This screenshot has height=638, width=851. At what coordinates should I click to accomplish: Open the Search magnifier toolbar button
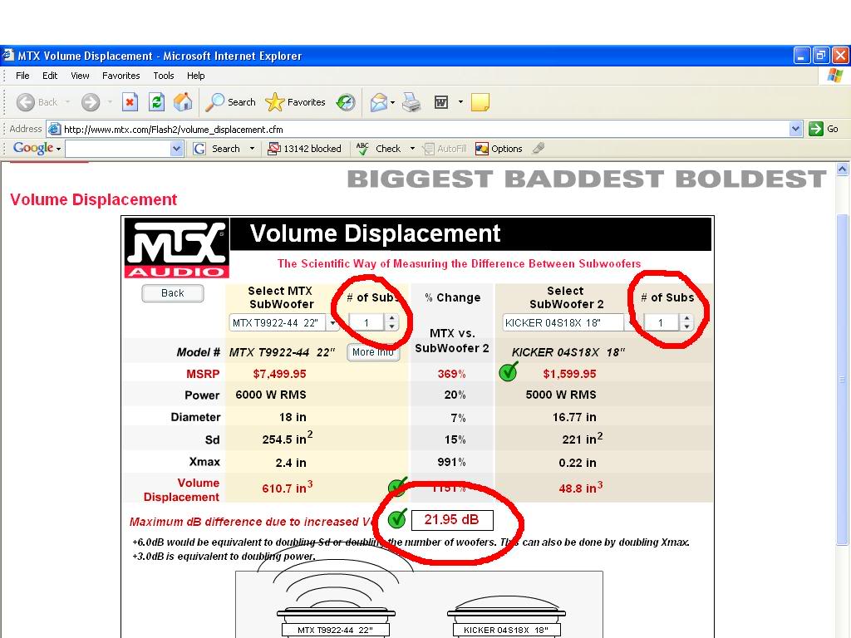coord(230,102)
